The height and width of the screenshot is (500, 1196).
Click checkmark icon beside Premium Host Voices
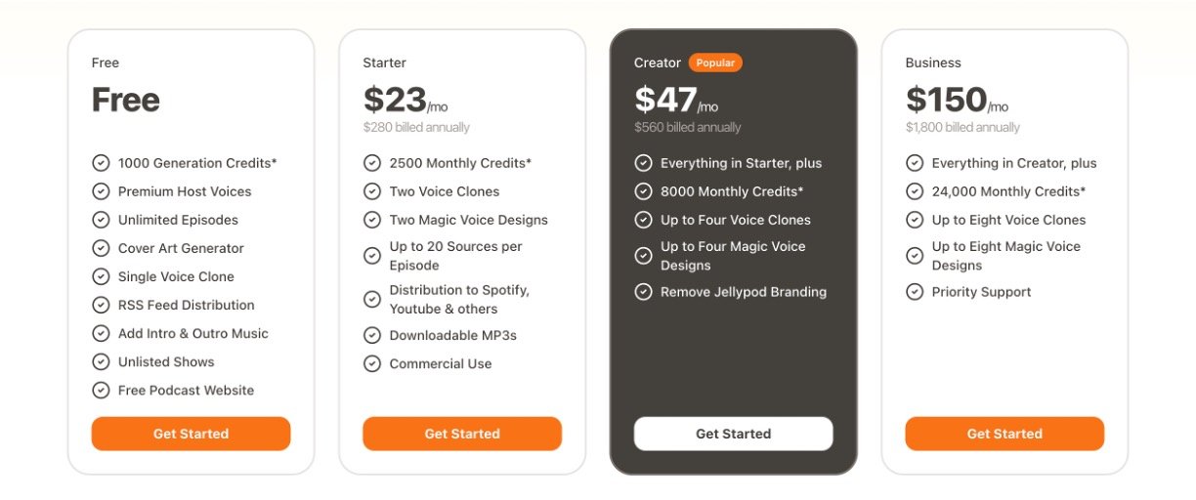tap(101, 191)
